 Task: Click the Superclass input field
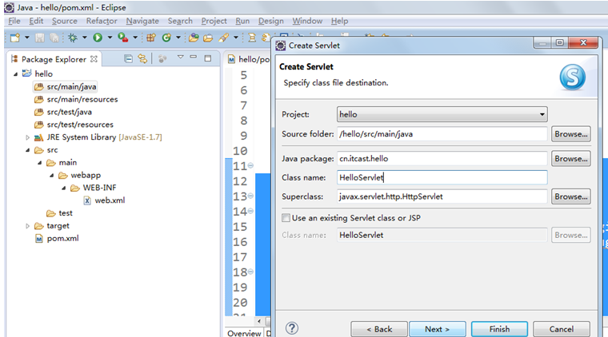pos(442,196)
